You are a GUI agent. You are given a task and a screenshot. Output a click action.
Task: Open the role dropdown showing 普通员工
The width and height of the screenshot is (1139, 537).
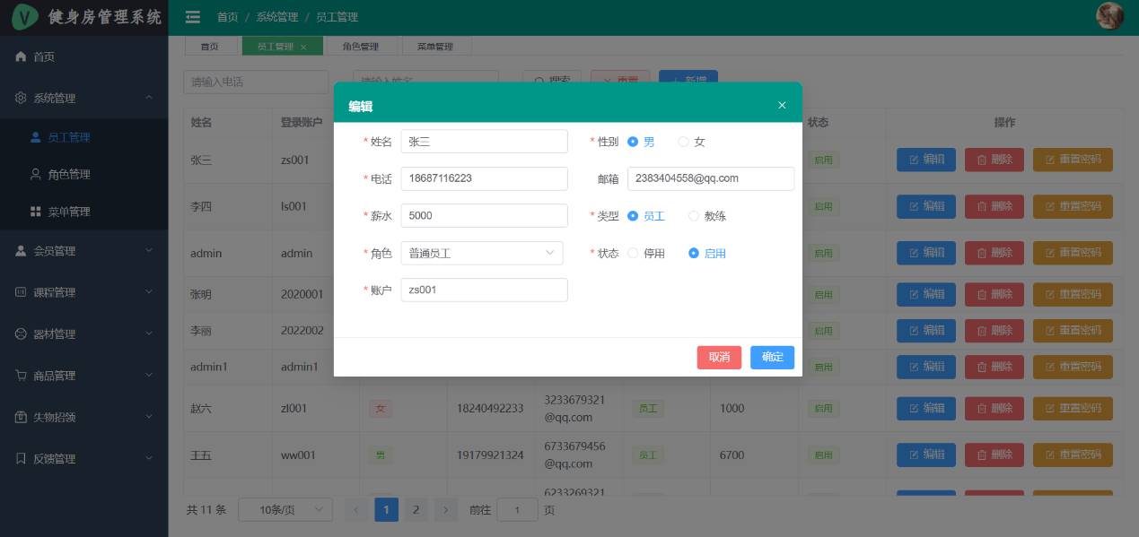point(482,254)
